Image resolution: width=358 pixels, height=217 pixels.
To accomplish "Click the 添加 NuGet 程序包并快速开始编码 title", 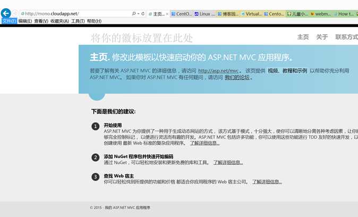I will coord(138,156).
